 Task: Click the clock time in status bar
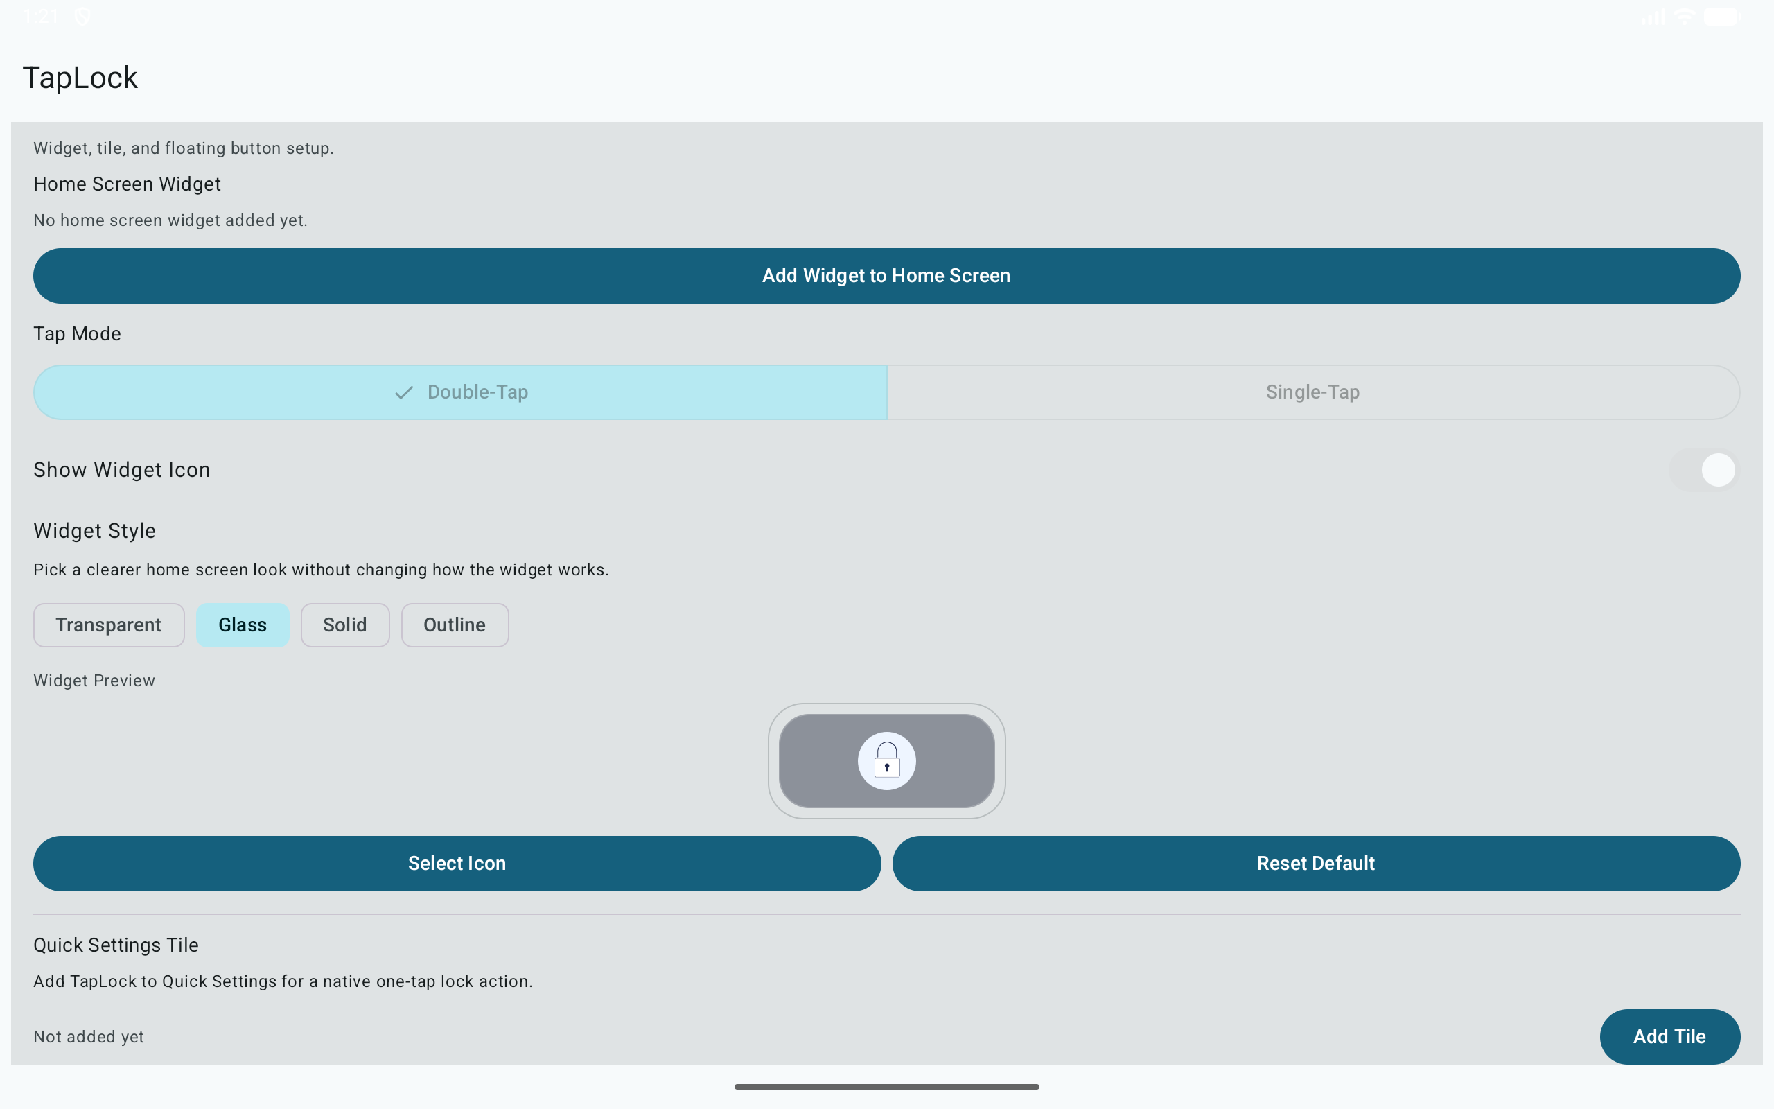40,16
